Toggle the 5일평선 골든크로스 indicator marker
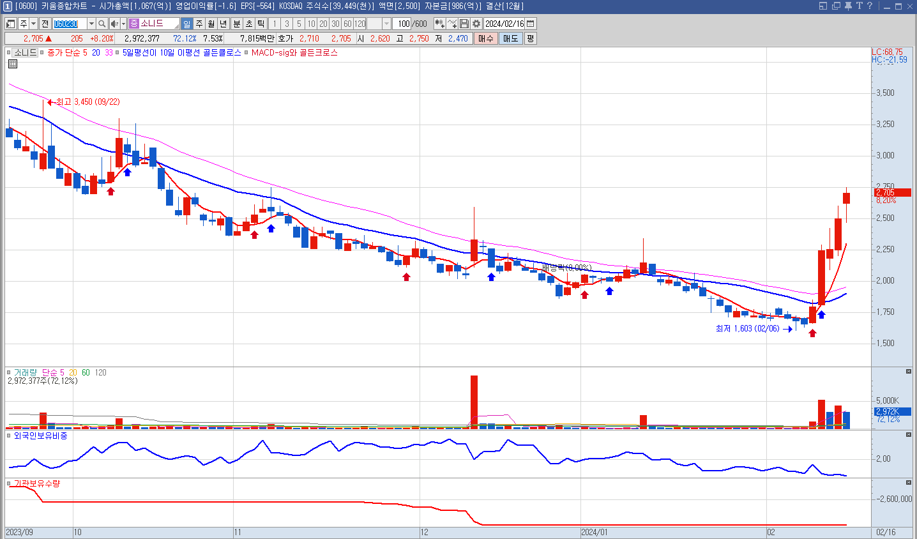The image size is (917, 539). point(119,52)
